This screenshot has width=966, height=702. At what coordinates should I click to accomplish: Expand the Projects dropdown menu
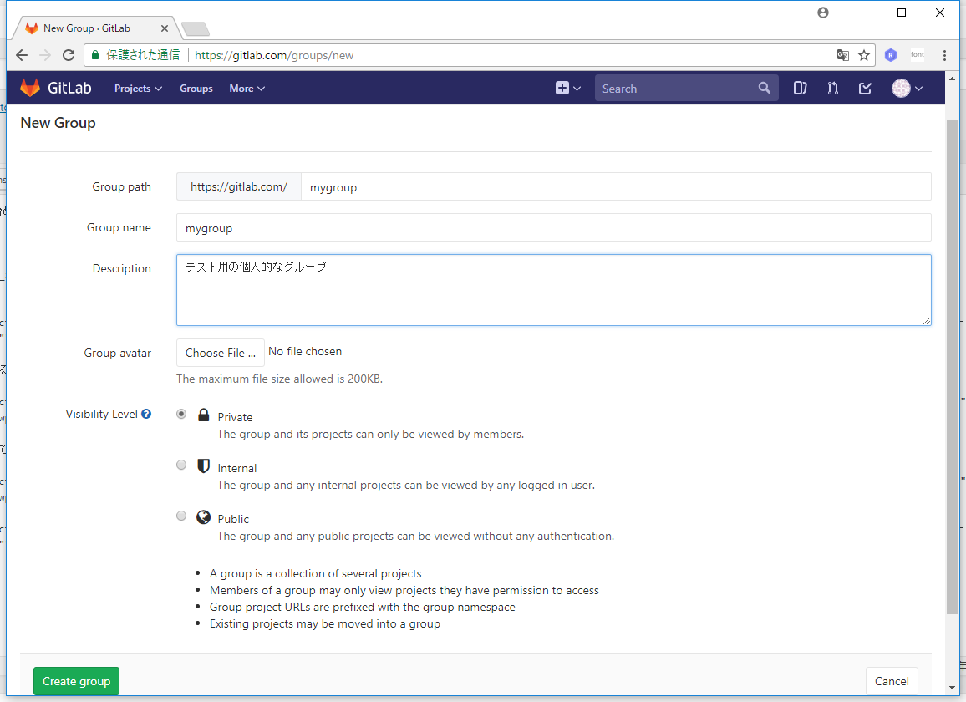coord(138,88)
